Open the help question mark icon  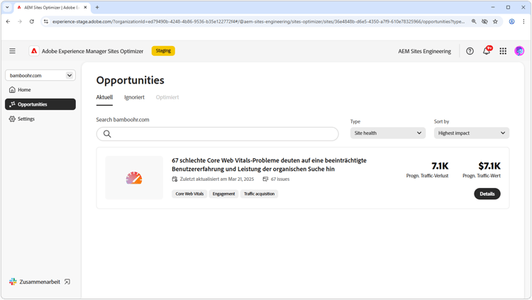tap(470, 51)
